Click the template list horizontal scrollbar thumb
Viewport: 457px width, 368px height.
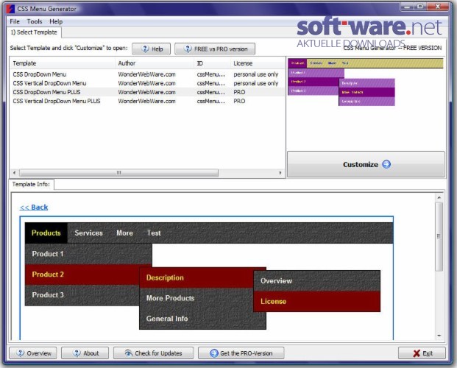tap(118, 173)
